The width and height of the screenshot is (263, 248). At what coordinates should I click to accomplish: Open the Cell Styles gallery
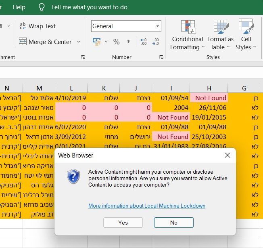[246, 35]
